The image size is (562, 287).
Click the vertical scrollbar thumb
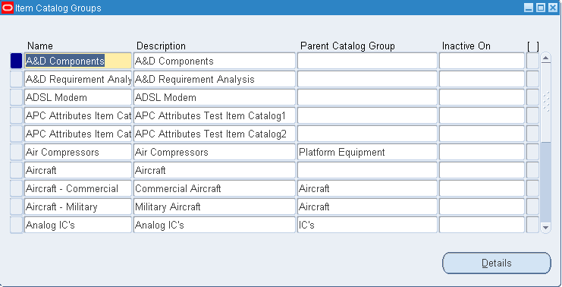545,102
